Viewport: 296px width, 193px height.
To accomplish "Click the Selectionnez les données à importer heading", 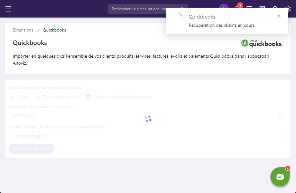I will (46, 87).
